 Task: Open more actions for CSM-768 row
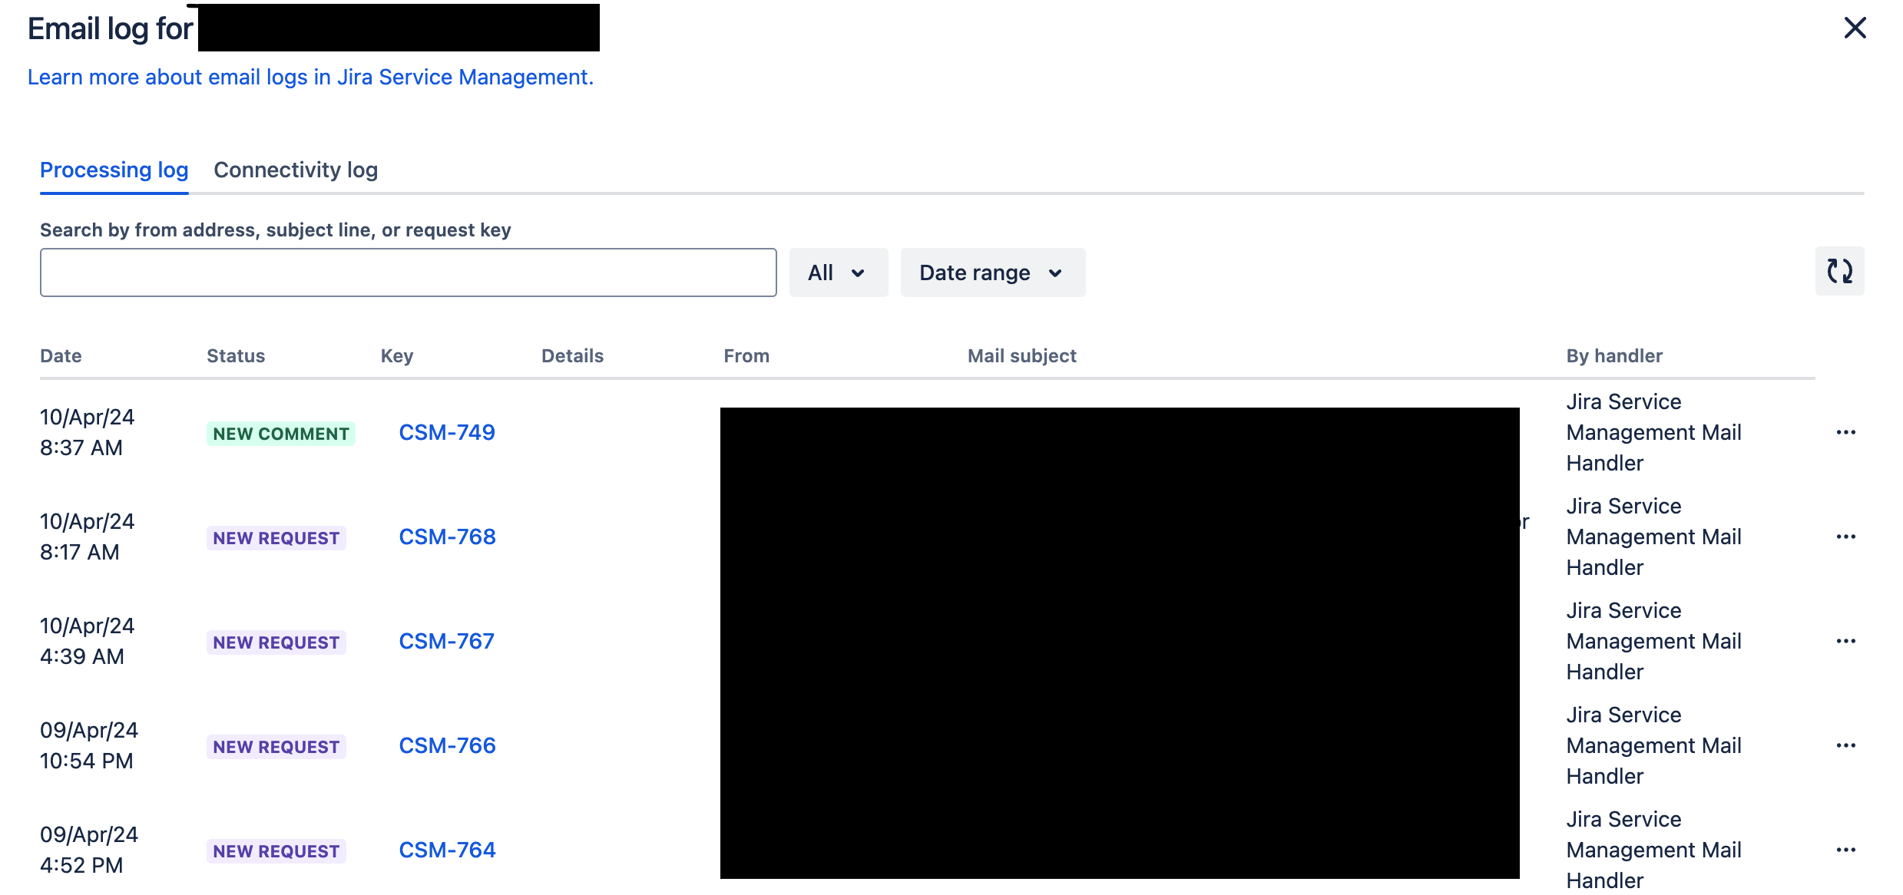1845,537
